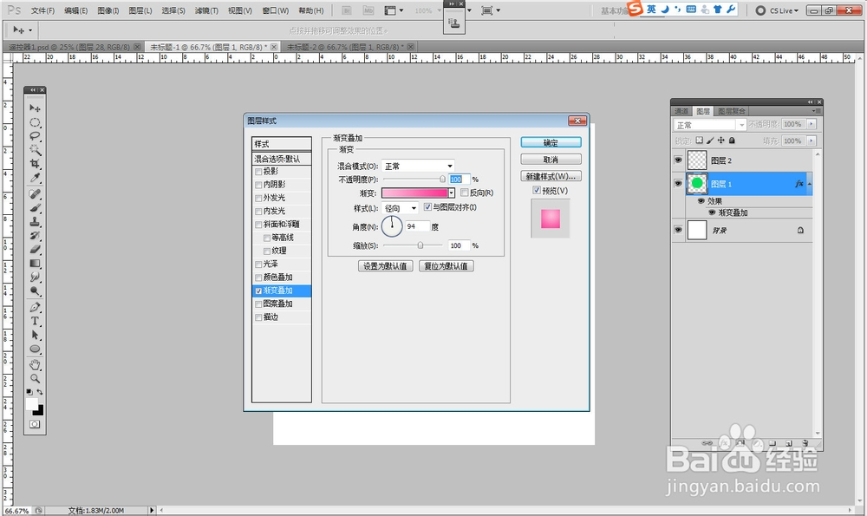This screenshot has width=867, height=516.
Task: Select the Eyedropper tool
Action: (x=35, y=178)
